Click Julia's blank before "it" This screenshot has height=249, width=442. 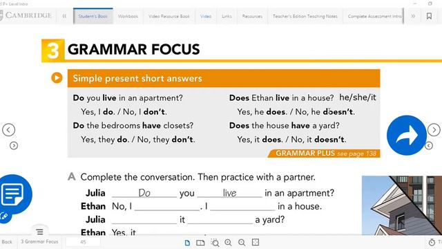pos(144,220)
